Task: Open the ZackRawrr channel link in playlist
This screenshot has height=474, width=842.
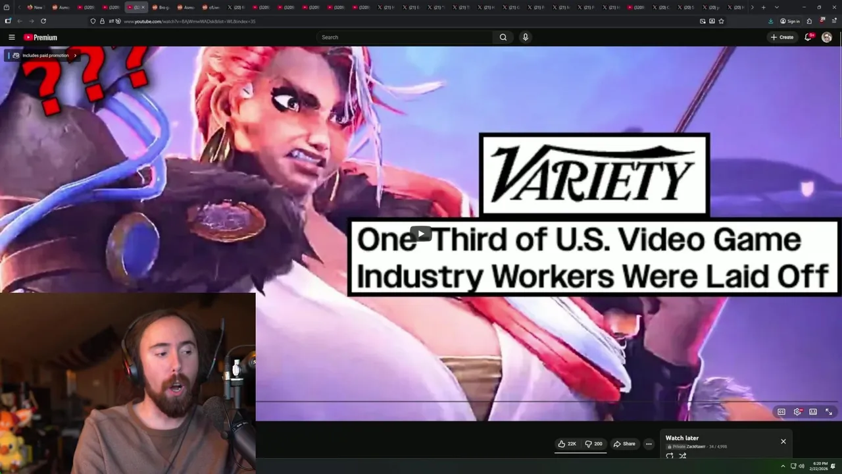Action: click(x=695, y=446)
